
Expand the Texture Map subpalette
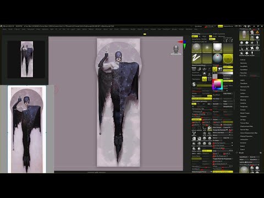click(x=244, y=123)
